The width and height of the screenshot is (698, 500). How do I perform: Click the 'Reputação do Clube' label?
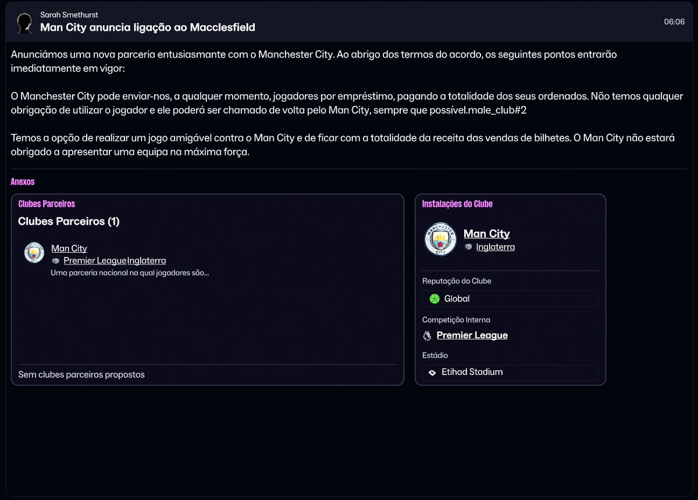(457, 281)
